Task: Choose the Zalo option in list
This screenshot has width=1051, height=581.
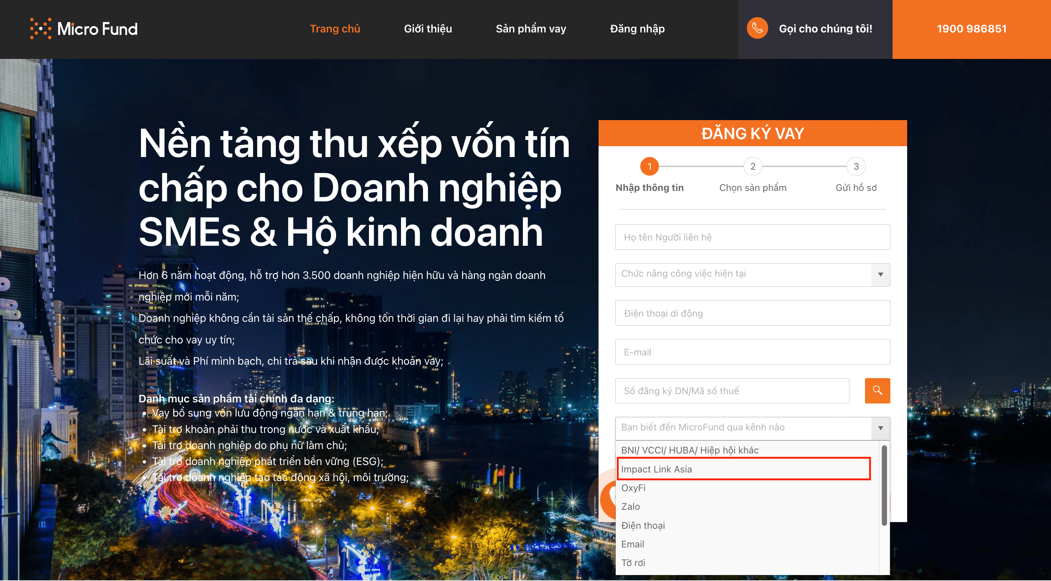Action: click(x=631, y=506)
